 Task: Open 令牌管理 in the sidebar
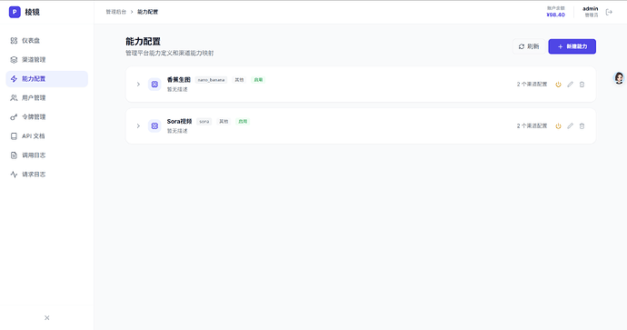pyautogui.click(x=46, y=116)
